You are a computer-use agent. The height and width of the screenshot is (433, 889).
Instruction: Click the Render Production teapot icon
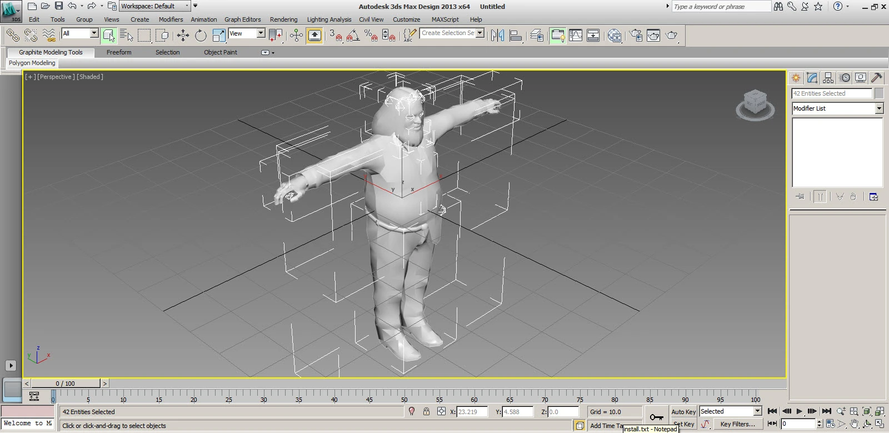(x=671, y=36)
